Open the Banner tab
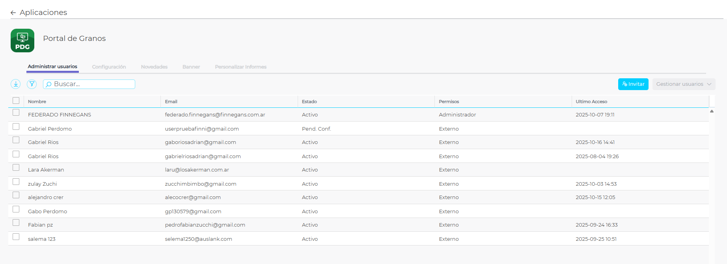Image resolution: width=727 pixels, height=264 pixels. click(x=191, y=67)
